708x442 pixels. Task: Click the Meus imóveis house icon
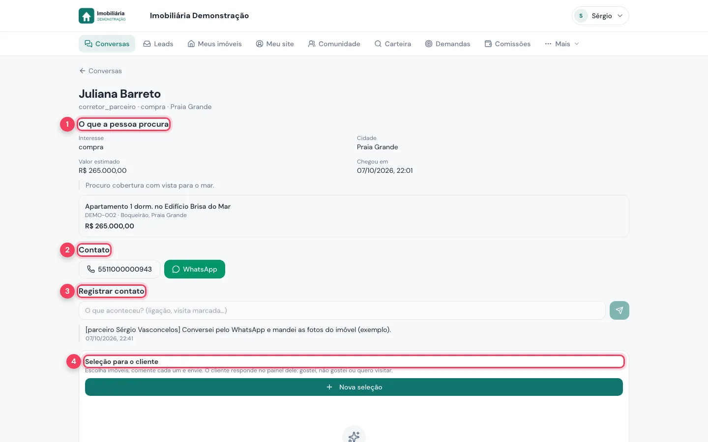point(191,44)
